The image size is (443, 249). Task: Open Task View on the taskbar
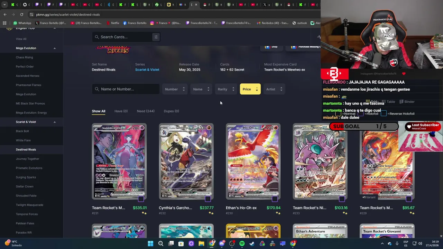171,243
